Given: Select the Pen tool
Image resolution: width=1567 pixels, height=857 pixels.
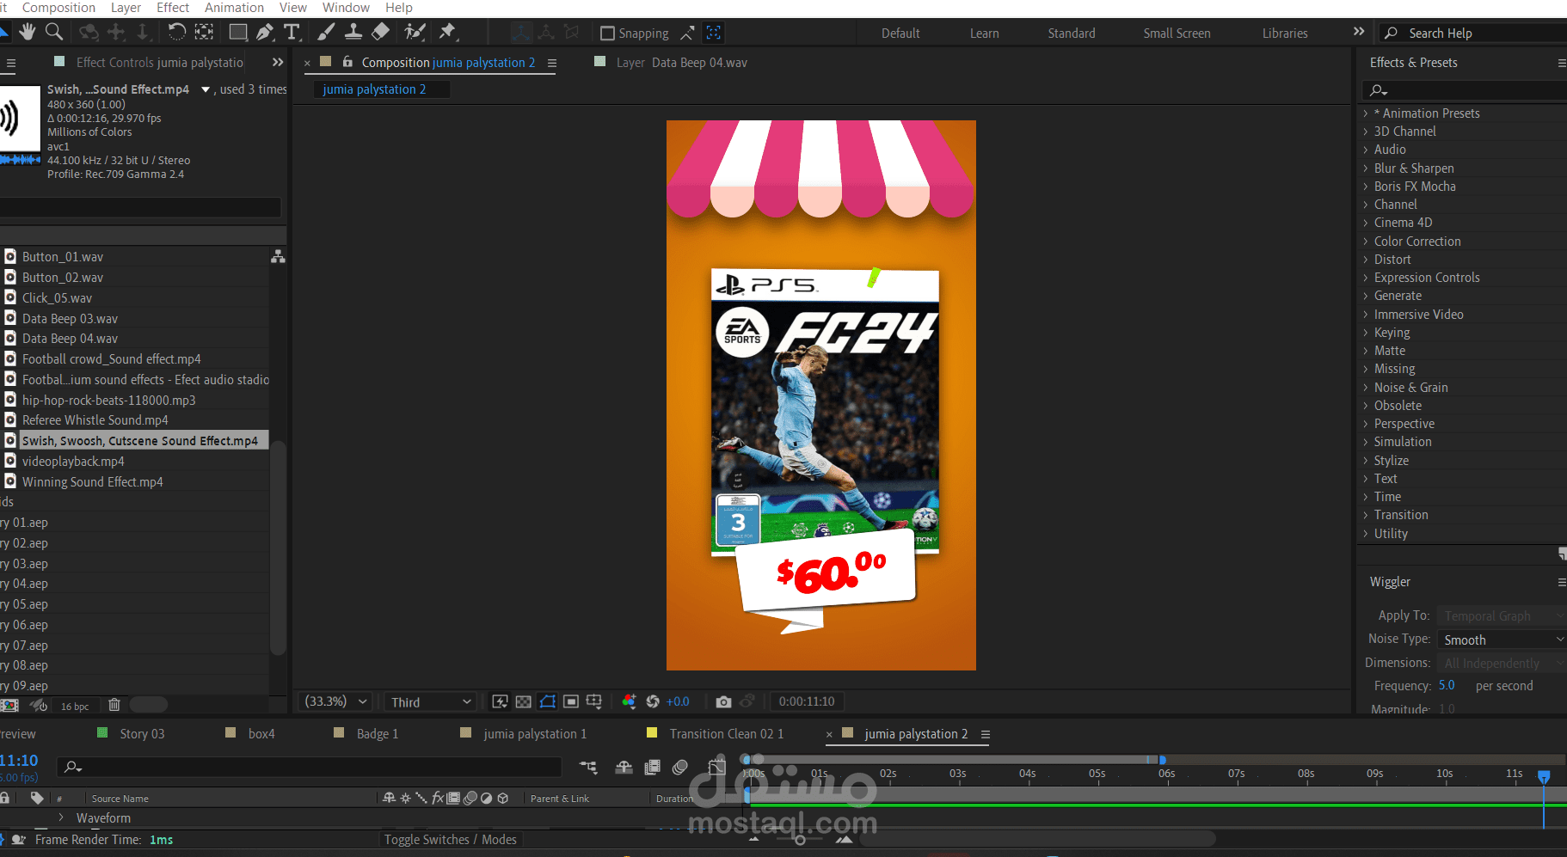Looking at the screenshot, I should coord(266,32).
